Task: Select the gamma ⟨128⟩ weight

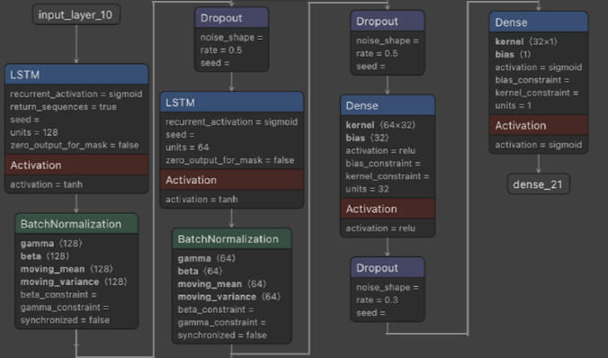Action: [51, 244]
